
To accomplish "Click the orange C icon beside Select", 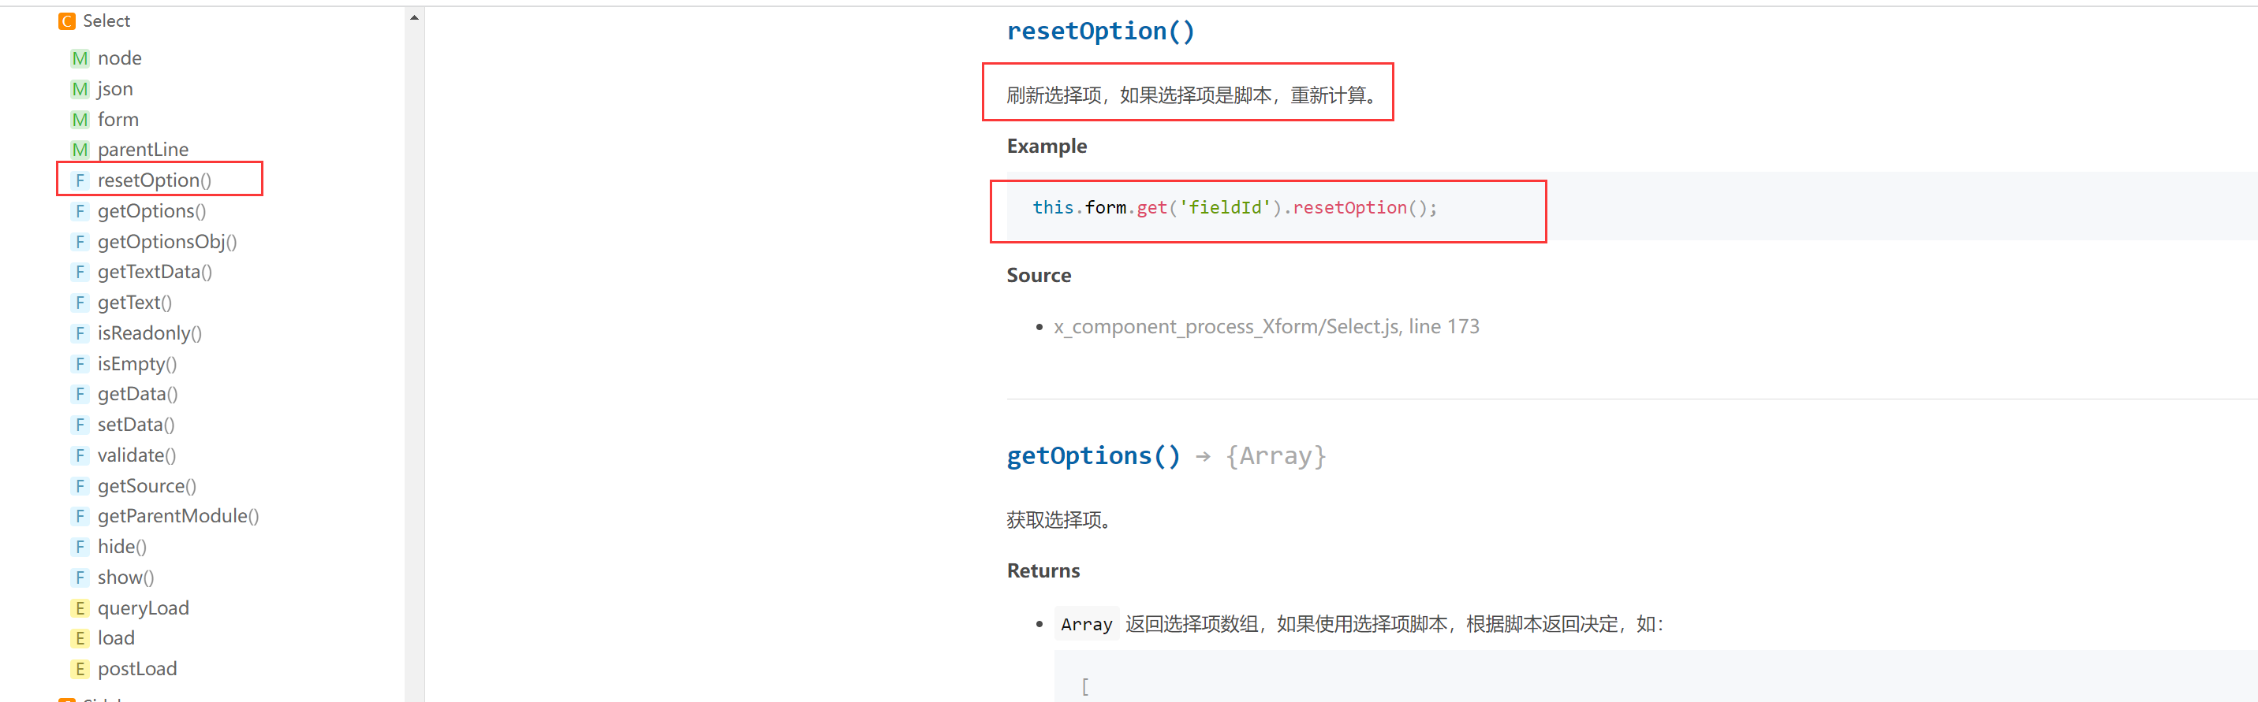I will pos(66,21).
